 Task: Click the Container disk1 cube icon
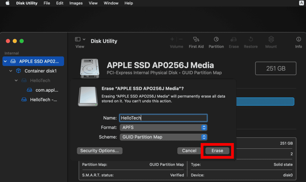[19, 71]
